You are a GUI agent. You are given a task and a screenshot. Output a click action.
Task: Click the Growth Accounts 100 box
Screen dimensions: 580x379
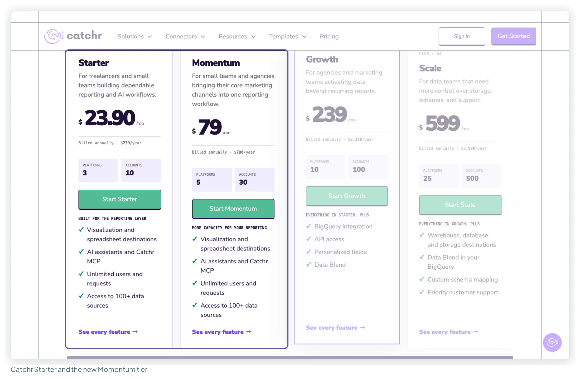[368, 167]
